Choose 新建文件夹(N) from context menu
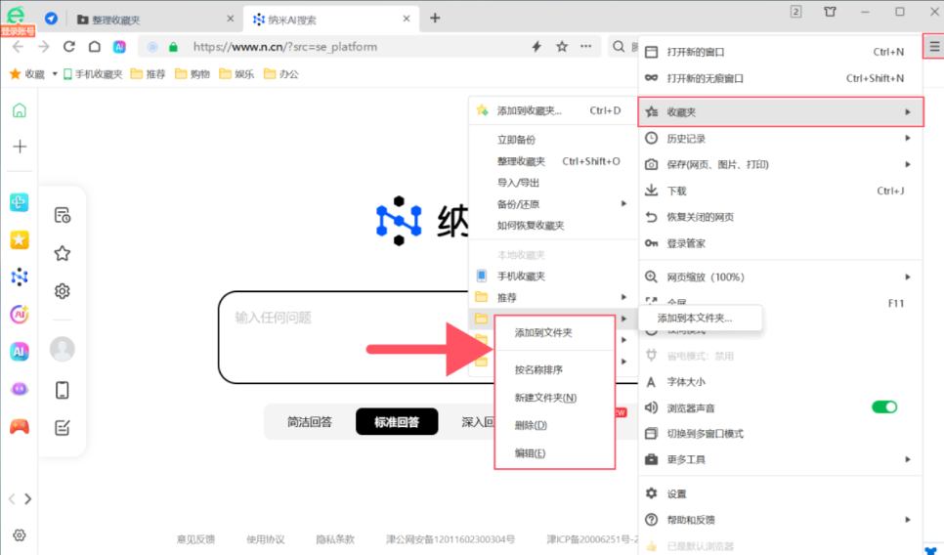This screenshot has width=944, height=555. (x=545, y=398)
